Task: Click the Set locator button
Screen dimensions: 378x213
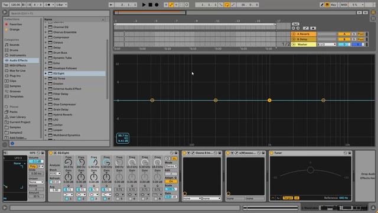Action: (x=295, y=24)
